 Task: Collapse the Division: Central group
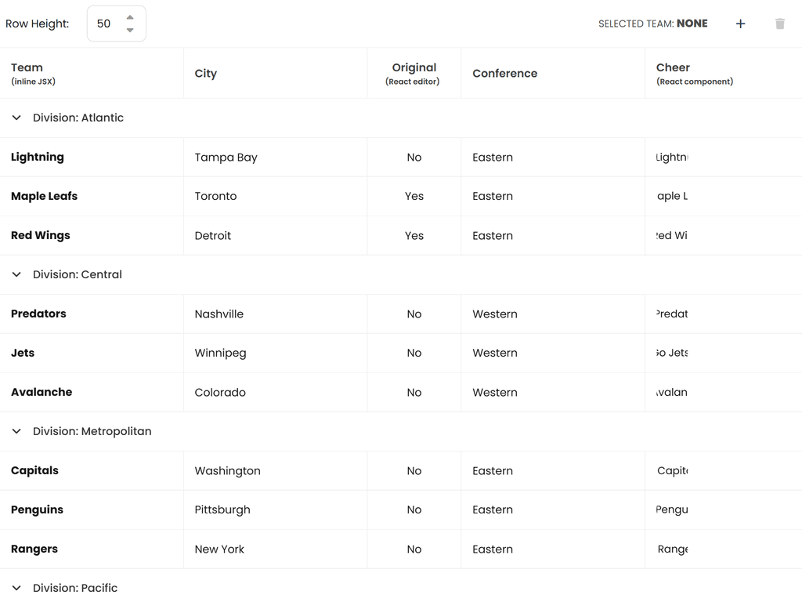point(16,274)
